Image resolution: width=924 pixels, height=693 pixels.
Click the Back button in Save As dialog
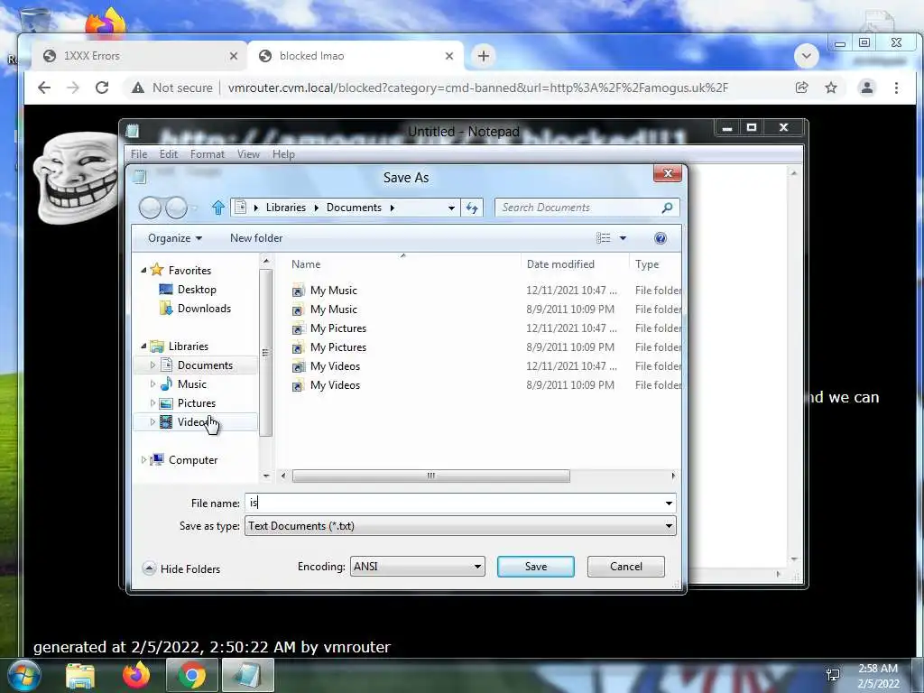pos(150,208)
